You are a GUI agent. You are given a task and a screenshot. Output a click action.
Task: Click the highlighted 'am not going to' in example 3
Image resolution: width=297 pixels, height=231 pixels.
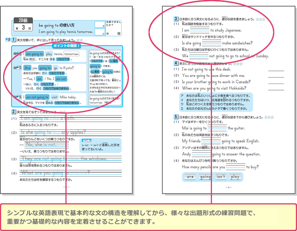[x=37, y=97]
